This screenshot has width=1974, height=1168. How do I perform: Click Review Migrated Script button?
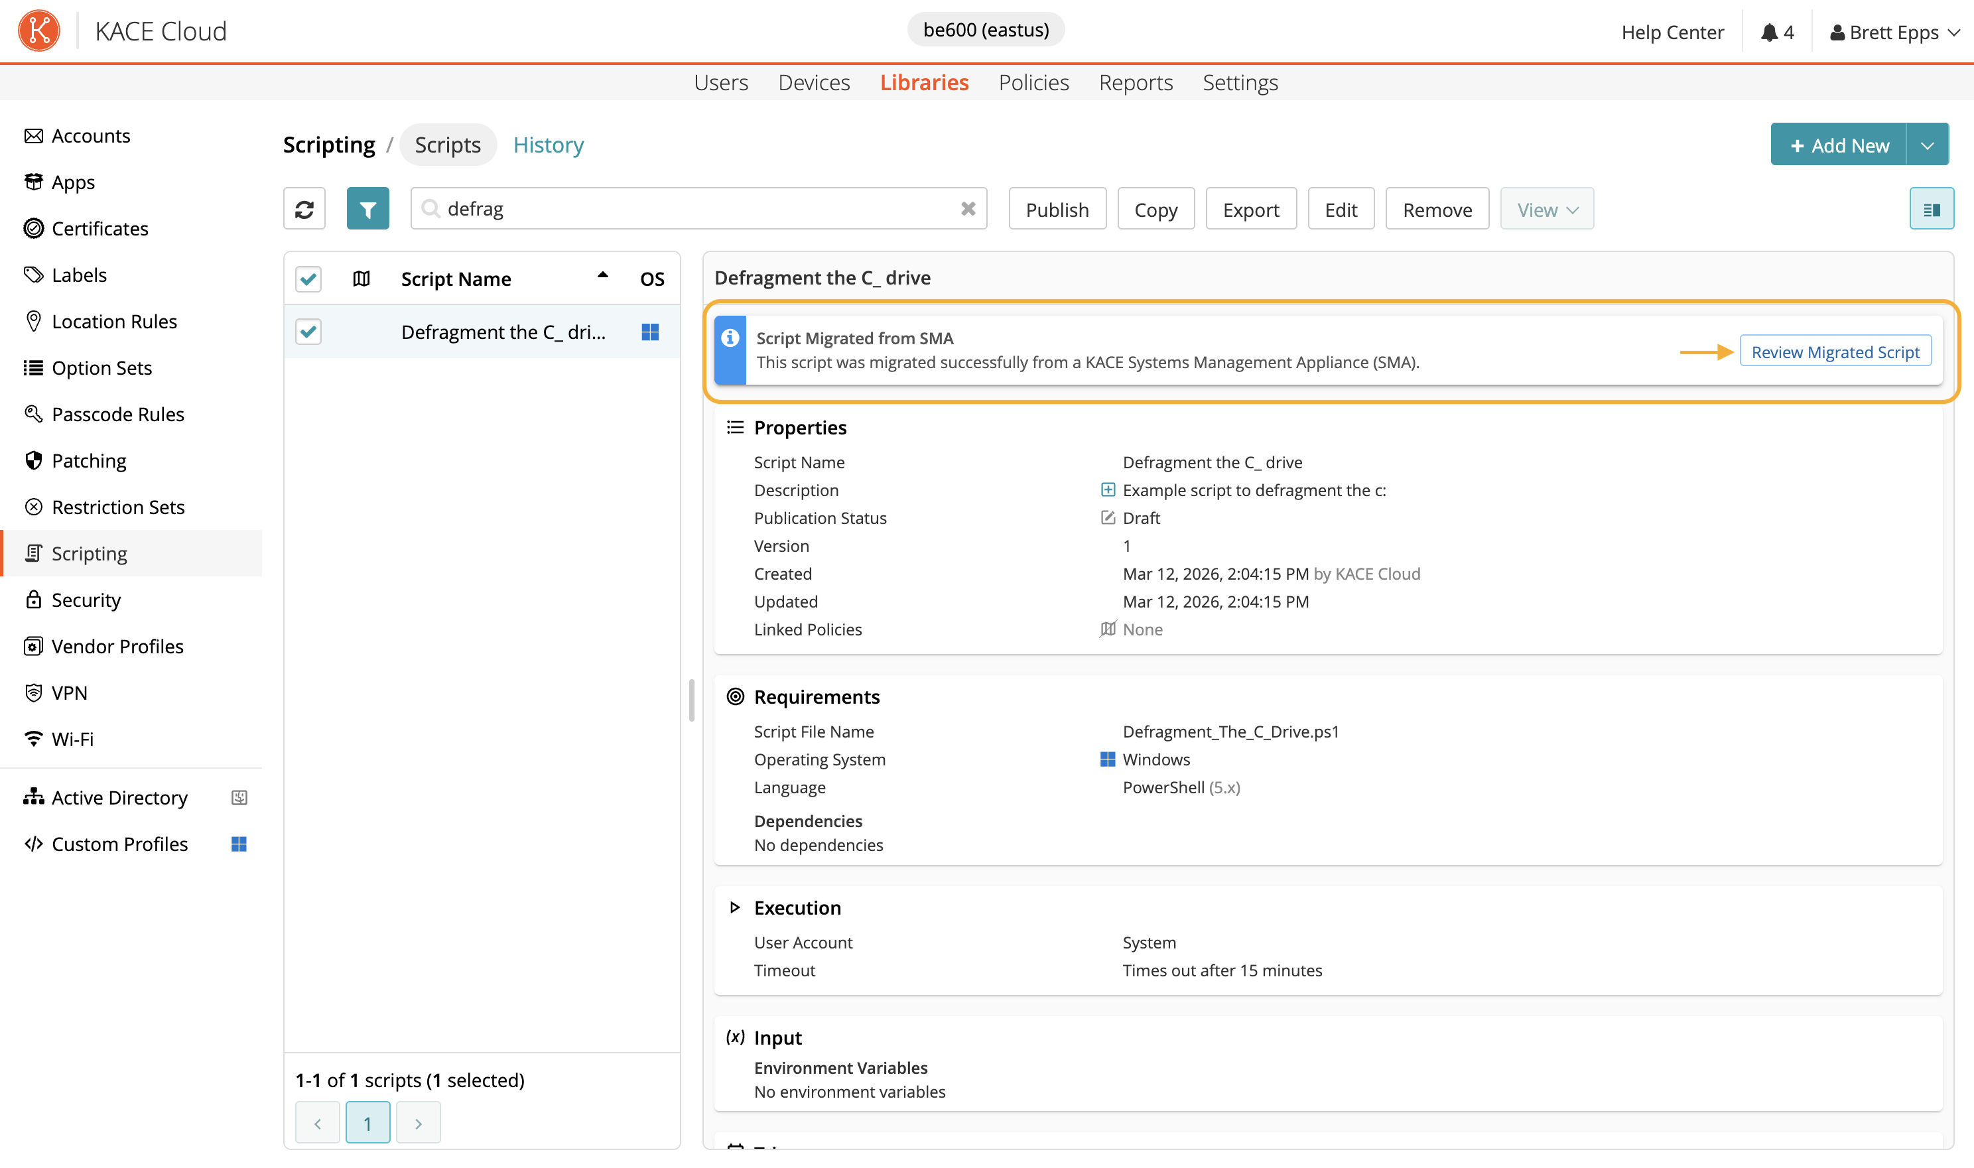coord(1835,351)
